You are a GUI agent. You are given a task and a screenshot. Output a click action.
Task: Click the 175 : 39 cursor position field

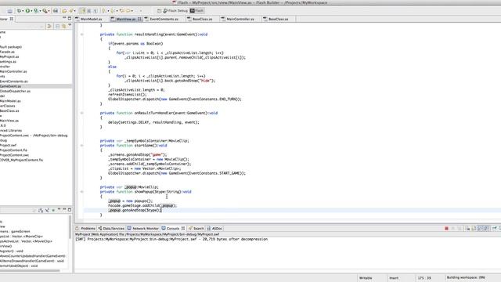pyautogui.click(x=424, y=278)
